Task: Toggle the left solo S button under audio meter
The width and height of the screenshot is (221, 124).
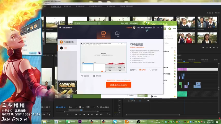Action: pyautogui.click(x=115, y=114)
